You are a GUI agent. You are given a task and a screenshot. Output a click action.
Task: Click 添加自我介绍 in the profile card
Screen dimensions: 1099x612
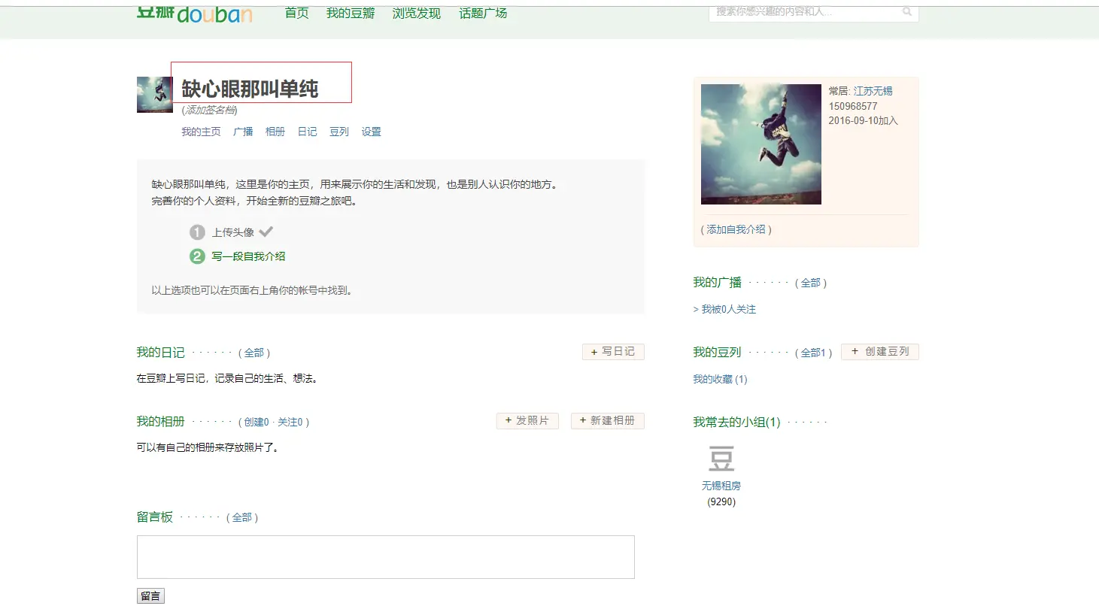(736, 229)
